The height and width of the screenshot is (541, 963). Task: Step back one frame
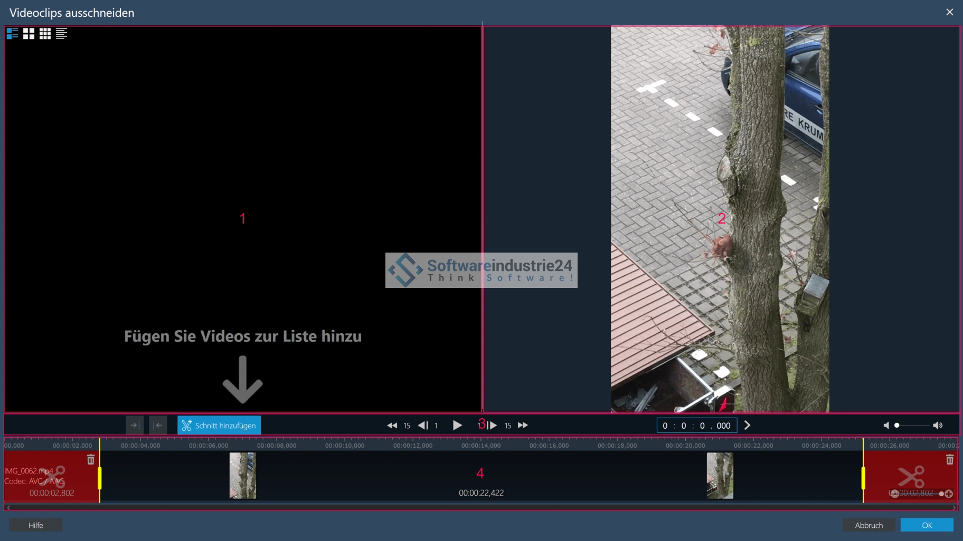423,426
